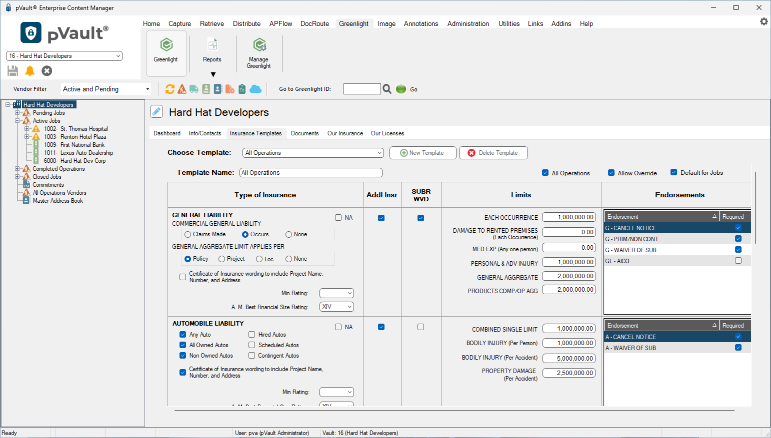Click the EACH OCCURRENCE limit field
Screen dimensions: 771x438
point(569,217)
